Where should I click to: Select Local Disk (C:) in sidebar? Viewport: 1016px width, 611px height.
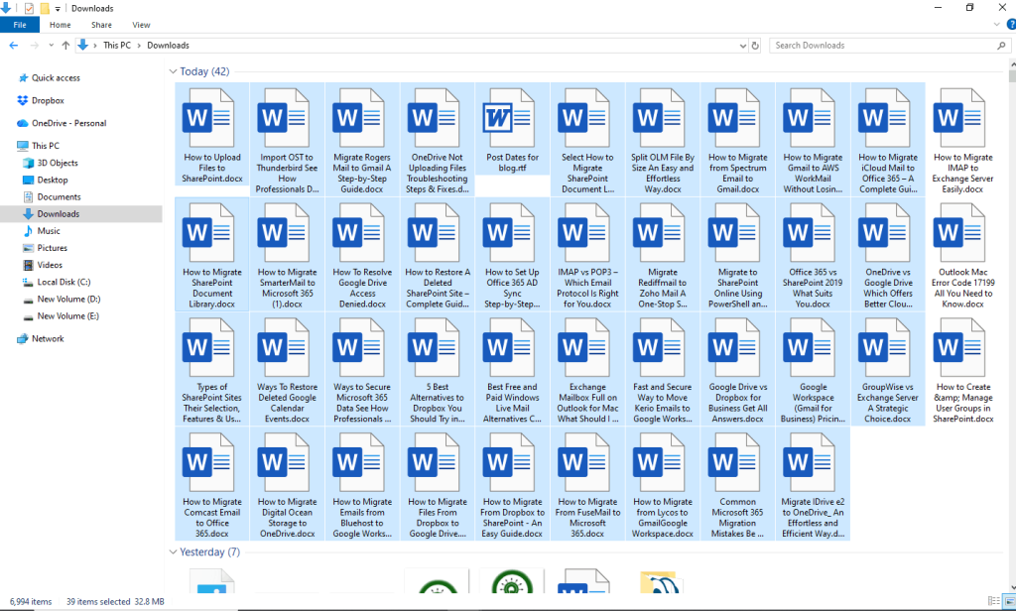click(63, 282)
